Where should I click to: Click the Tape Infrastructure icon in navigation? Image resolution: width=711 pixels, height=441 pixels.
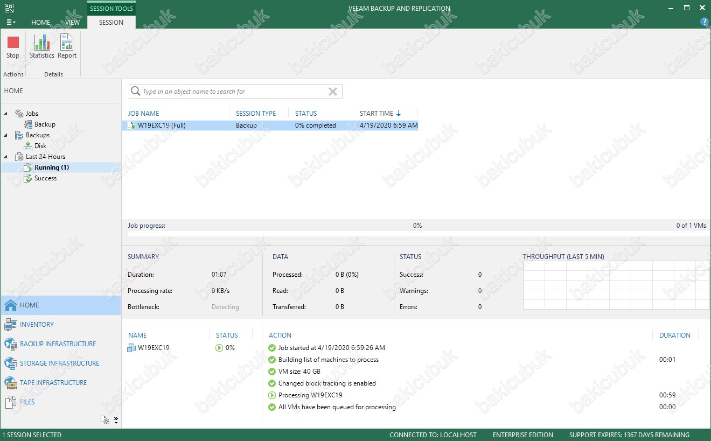[x=10, y=383]
